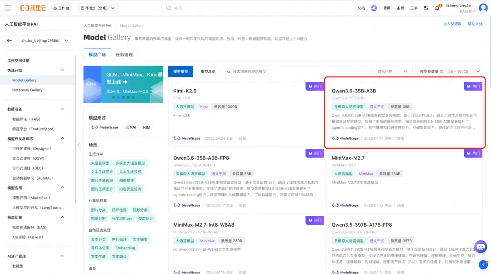
Task: Collapse the AI资产管理 section
Action: [x=62, y=256]
